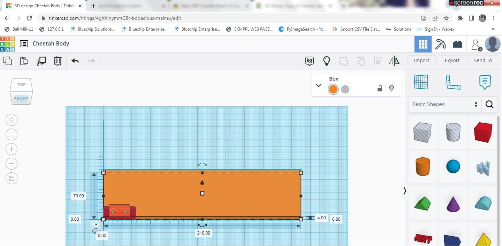The image size is (502, 246).
Task: Collapse the Box inspector panel
Action: 318,85
